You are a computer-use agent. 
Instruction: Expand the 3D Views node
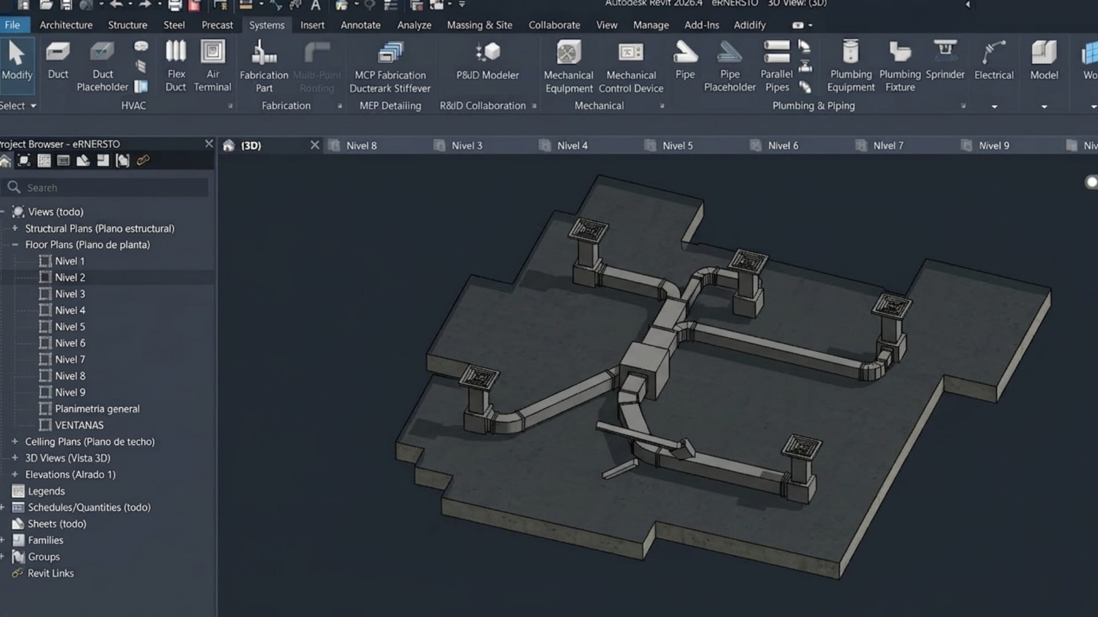[x=15, y=458]
